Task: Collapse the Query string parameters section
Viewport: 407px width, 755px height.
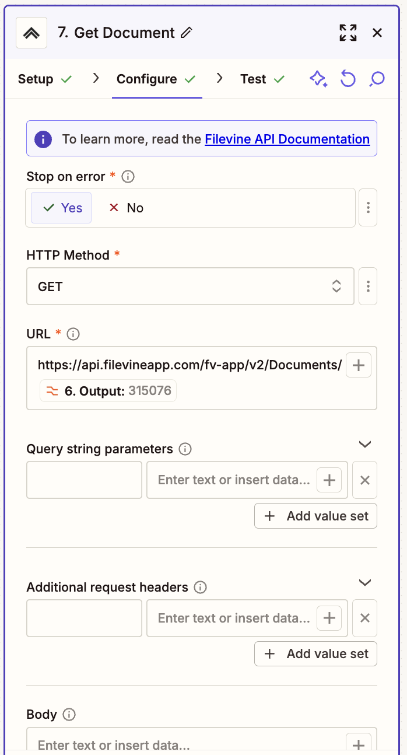Action: [365, 444]
